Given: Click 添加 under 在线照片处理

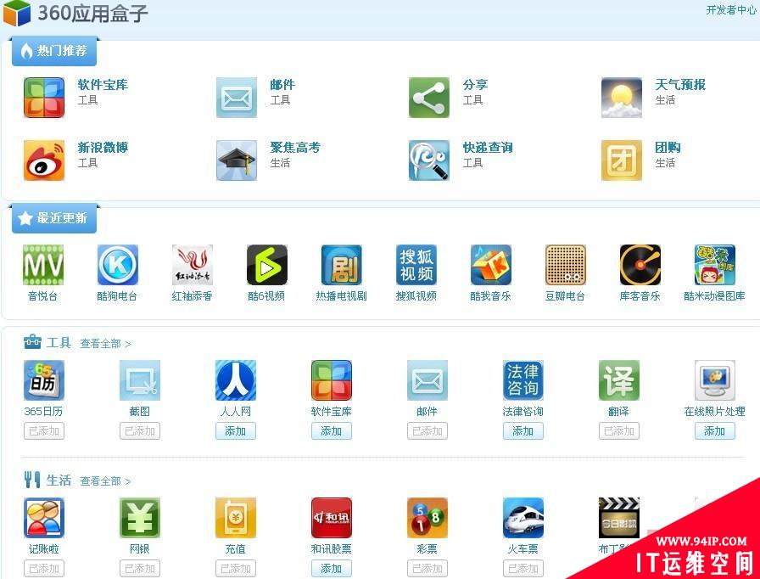Looking at the screenshot, I should pos(715,431).
